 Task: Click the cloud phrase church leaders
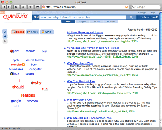click(35, 60)
